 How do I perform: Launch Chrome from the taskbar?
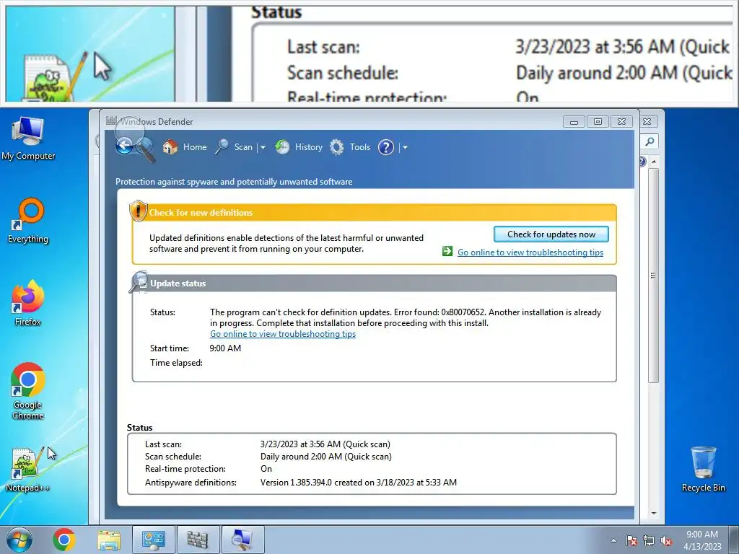[64, 540]
